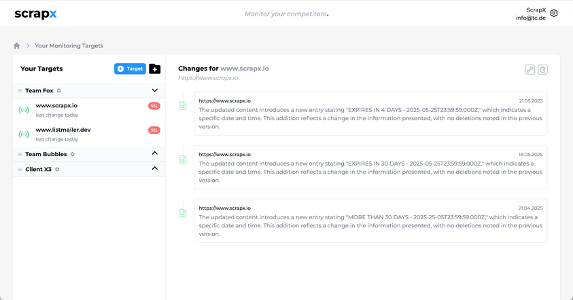573x300 pixels.
Task: Click the date 21.05.2025
Action: click(531, 100)
